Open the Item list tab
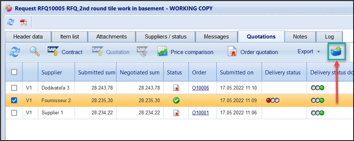This screenshot has width=354, height=141. click(69, 36)
